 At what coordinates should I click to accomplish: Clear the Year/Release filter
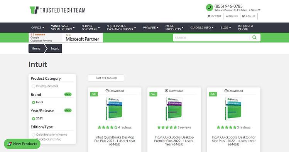(x=68, y=110)
